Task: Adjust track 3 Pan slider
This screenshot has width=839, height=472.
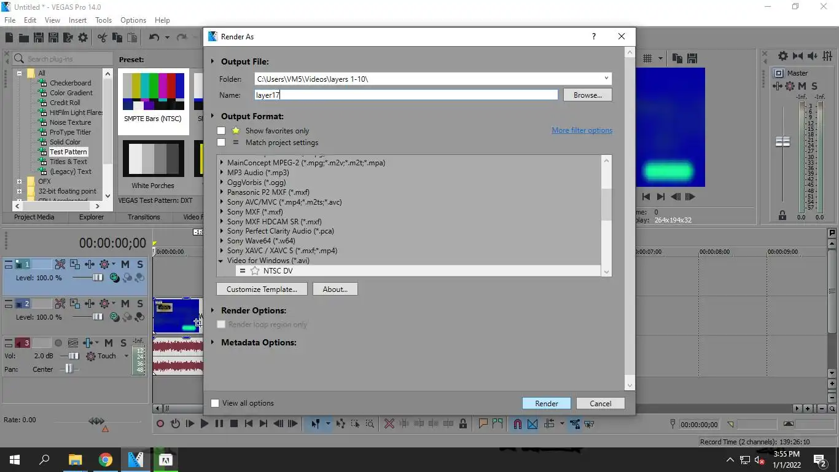Action: pos(69,369)
